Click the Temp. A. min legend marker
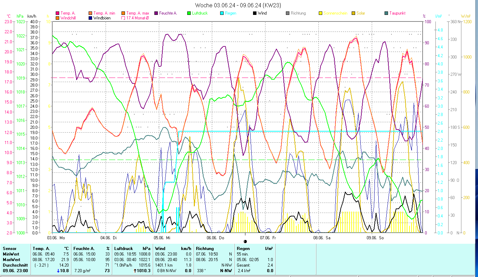 (x=90, y=14)
